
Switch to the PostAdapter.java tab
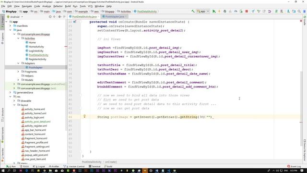click(115, 17)
